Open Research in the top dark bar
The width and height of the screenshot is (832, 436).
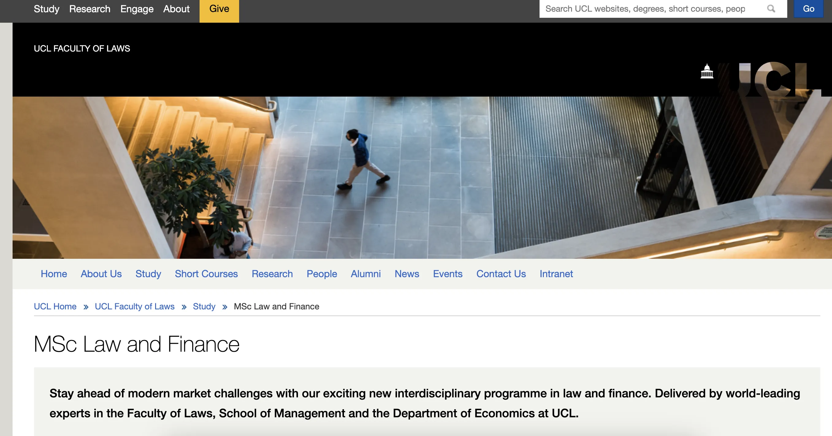coord(90,9)
